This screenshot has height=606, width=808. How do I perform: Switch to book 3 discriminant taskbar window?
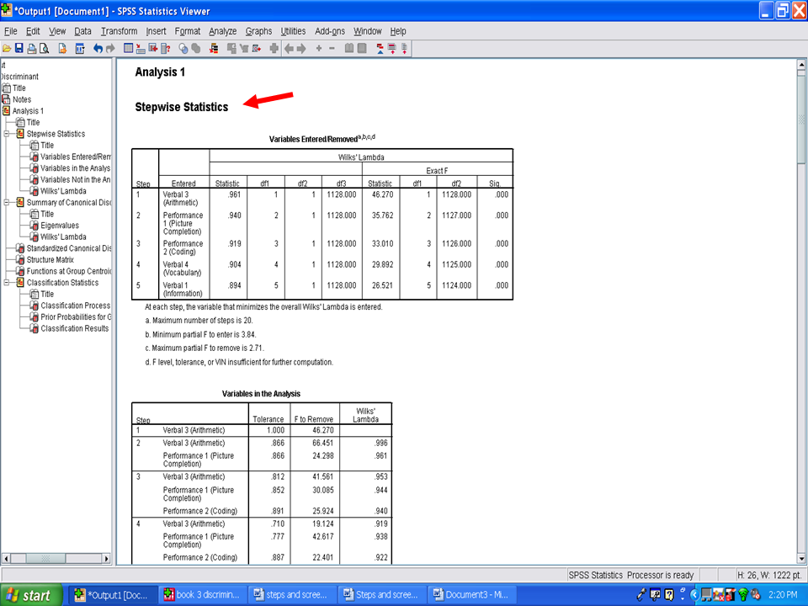tap(203, 595)
